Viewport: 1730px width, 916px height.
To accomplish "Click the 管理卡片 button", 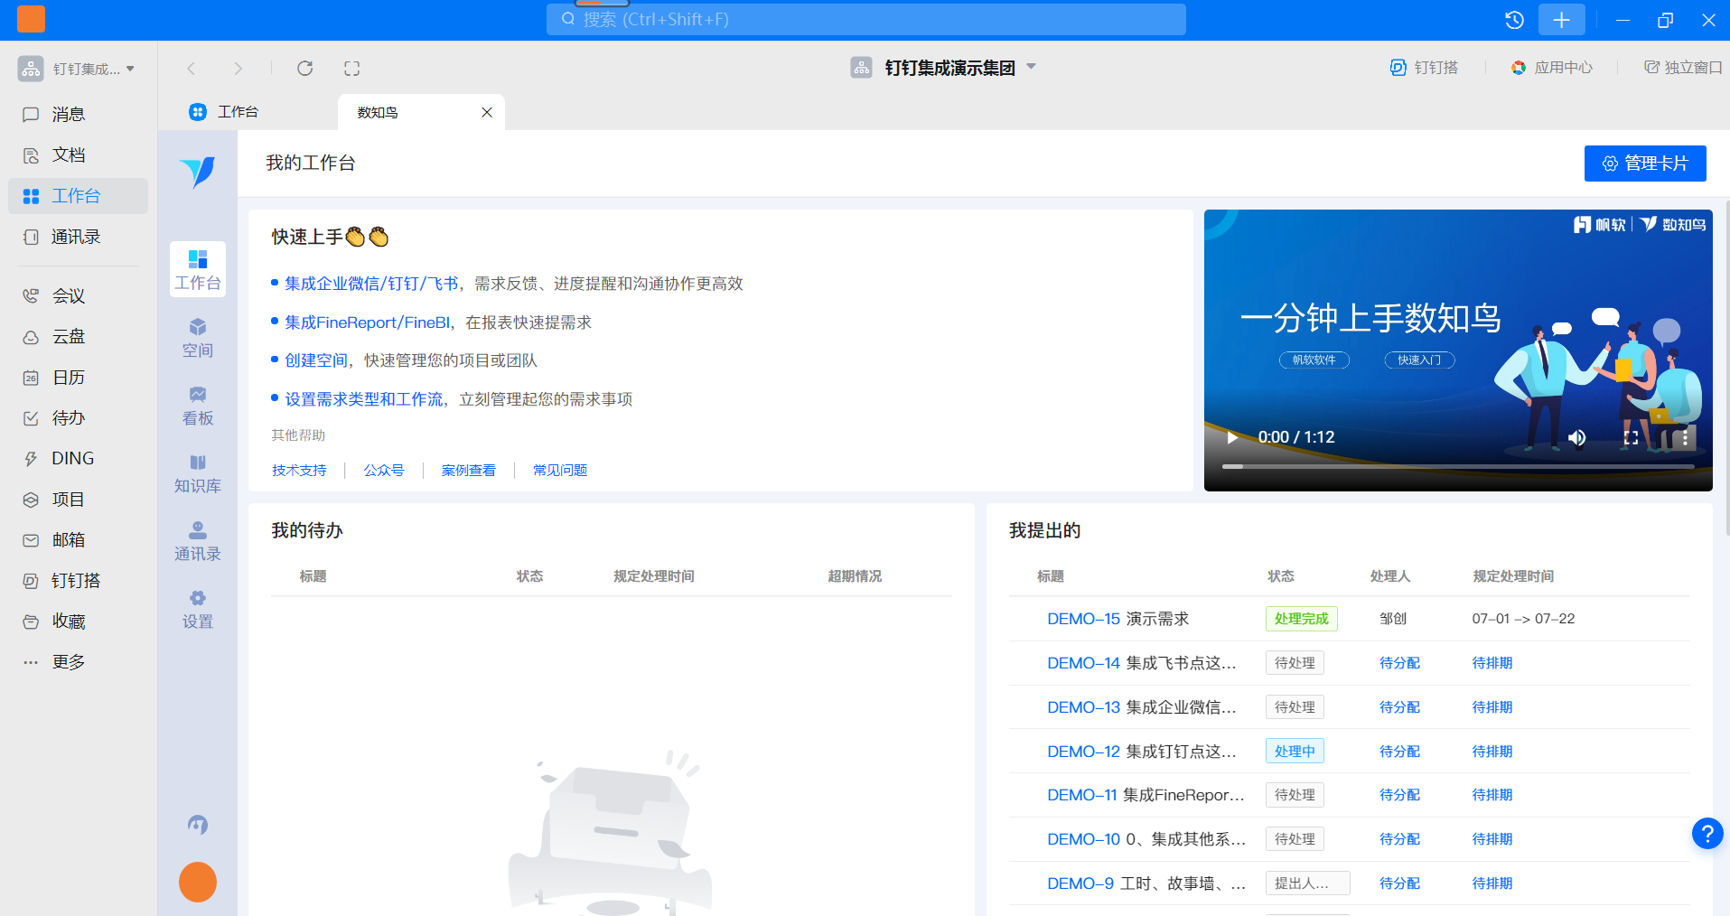I will 1645,164.
